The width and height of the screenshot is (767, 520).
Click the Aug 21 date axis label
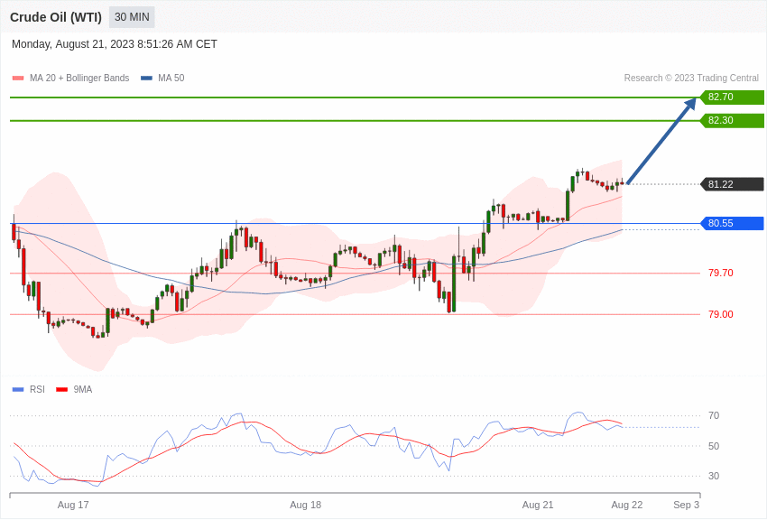coord(538,505)
